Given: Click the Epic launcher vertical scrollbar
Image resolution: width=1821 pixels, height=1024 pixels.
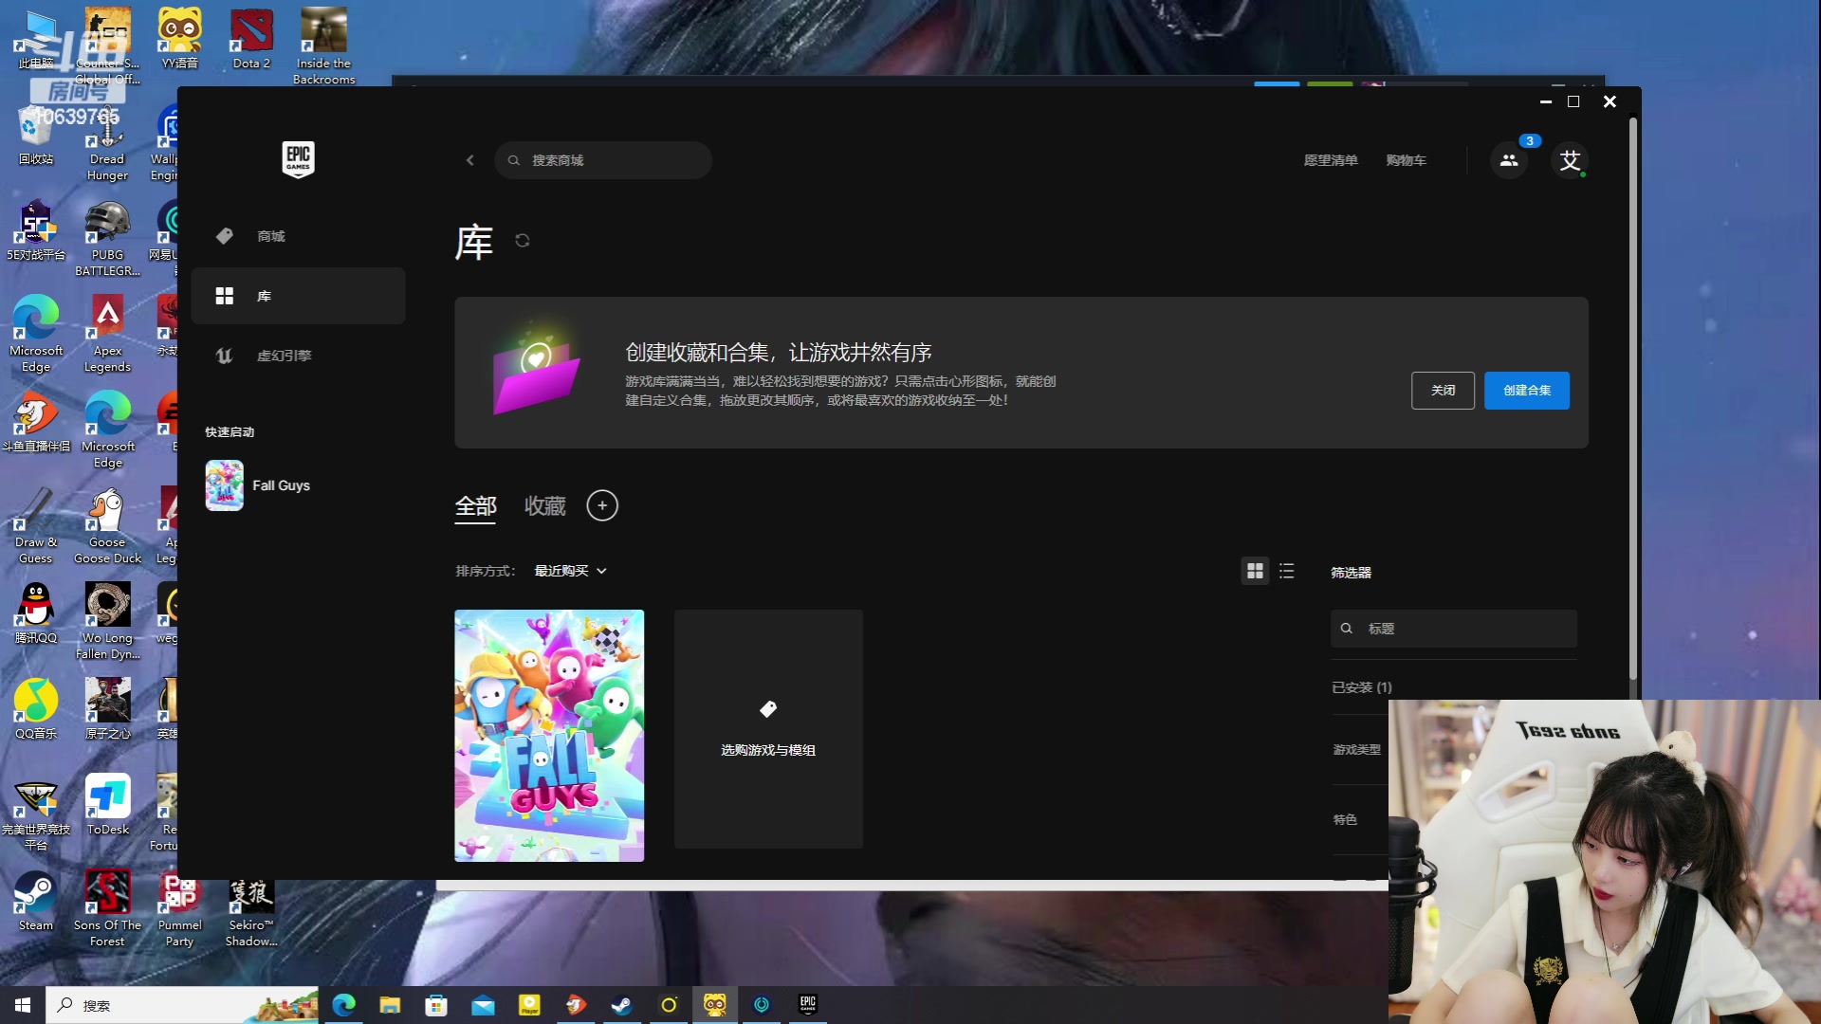Looking at the screenshot, I should point(1632,398).
